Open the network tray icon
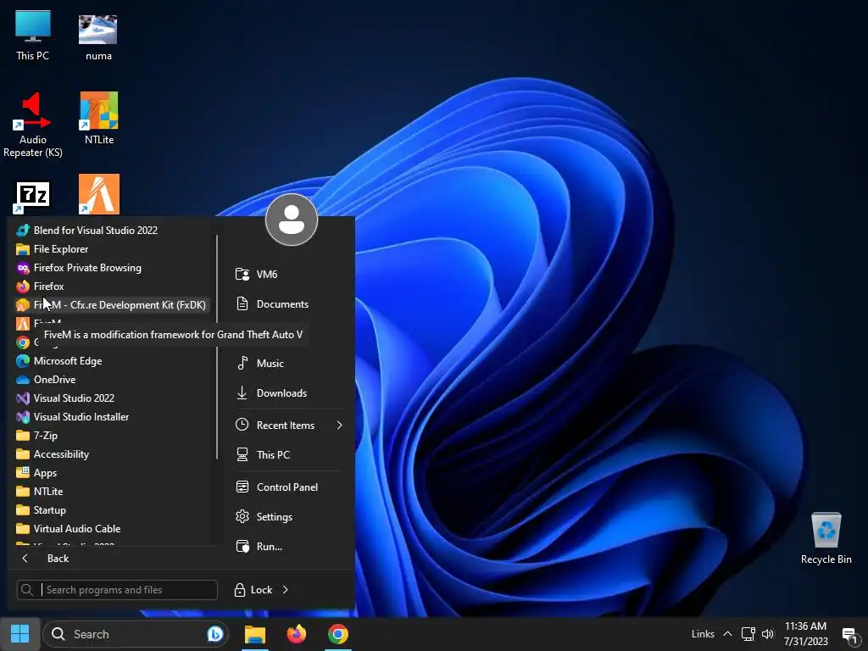868x651 pixels. click(748, 634)
